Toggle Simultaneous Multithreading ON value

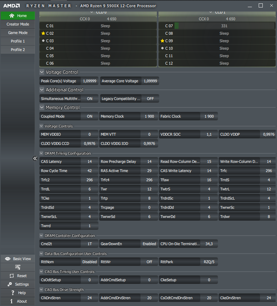pyautogui.click(x=90, y=99)
